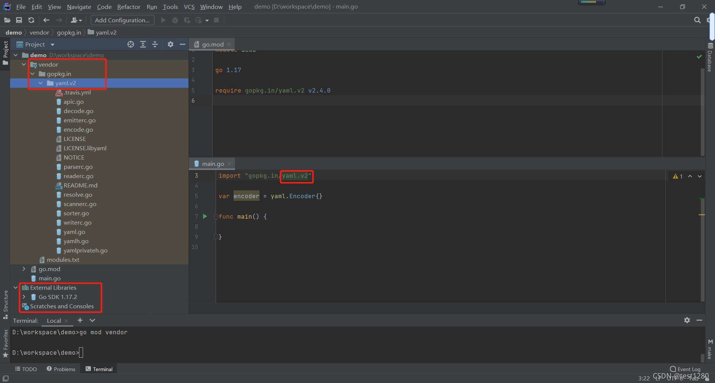Image resolution: width=715 pixels, height=383 pixels.
Task: Open the TODO tool window button
Action: [x=26, y=369]
